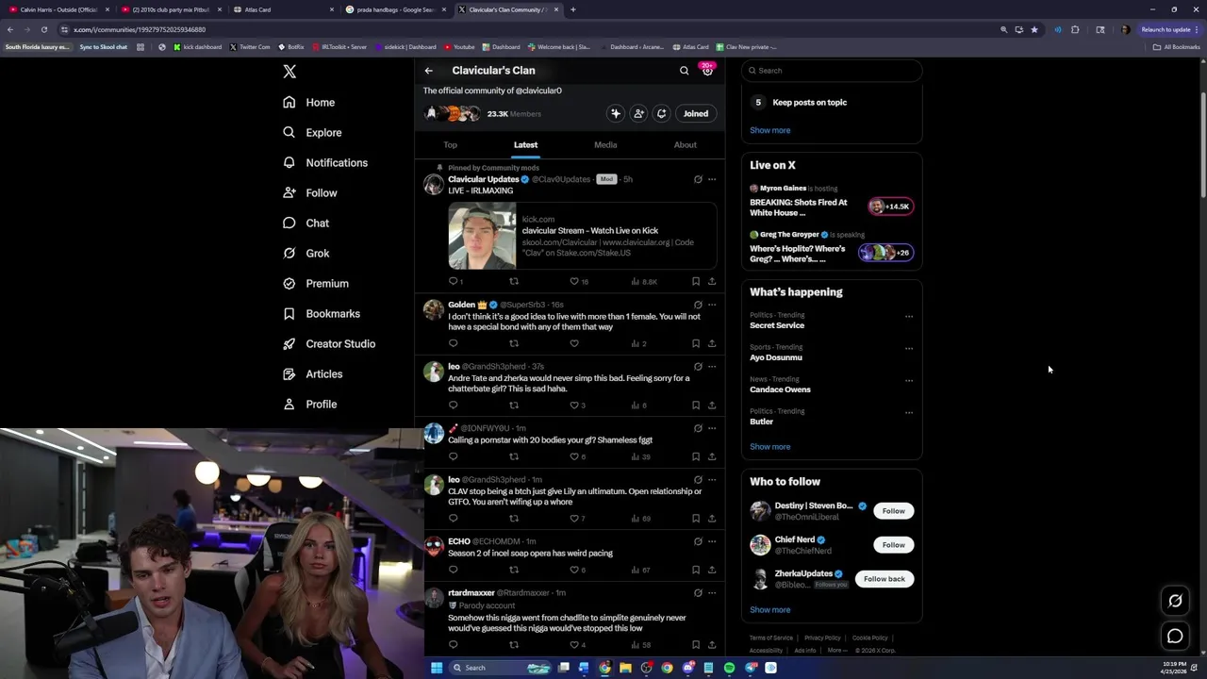1207x679 pixels.
Task: Open the community search magnifier icon
Action: click(685, 71)
